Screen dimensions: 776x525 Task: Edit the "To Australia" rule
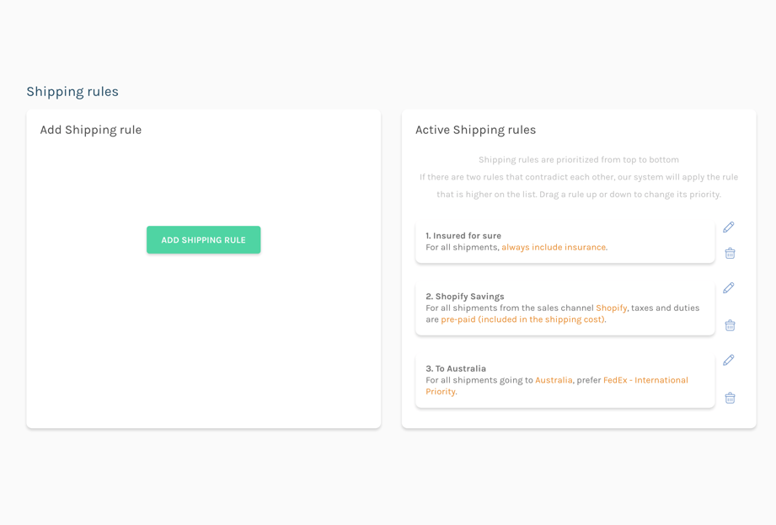pos(728,360)
